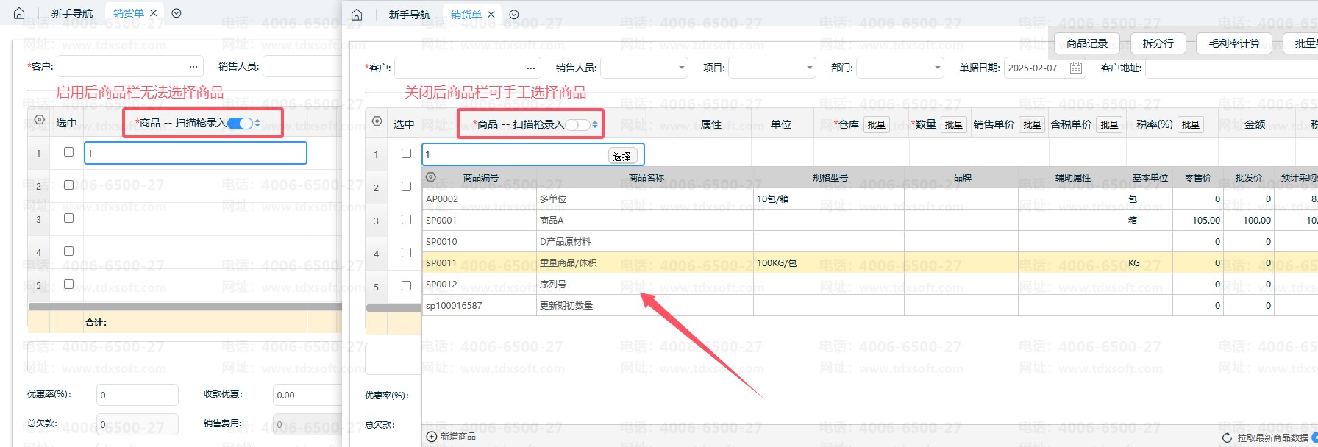The image size is (1318, 447).
Task: Click the 毛利率计算 button
Action: pos(1234,43)
